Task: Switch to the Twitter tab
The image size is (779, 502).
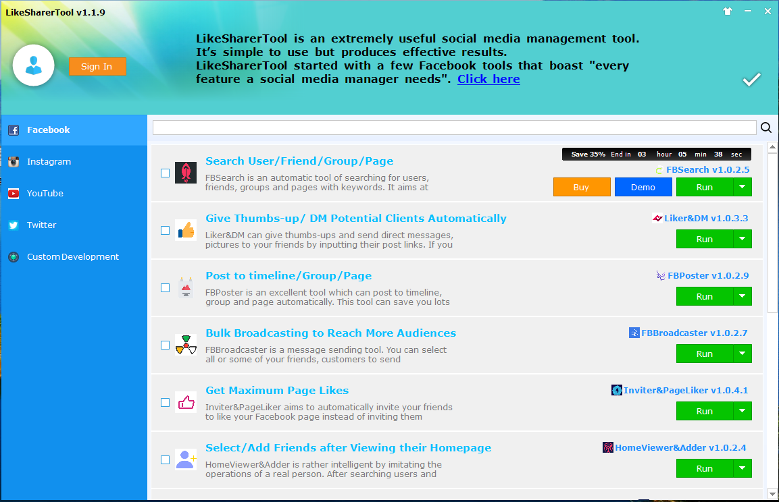Action: (x=74, y=225)
